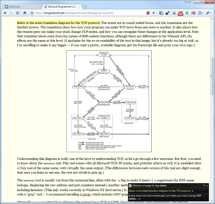The image size is (215, 204).
Task: Open the Gmail checker showing 3986 unread
Action: (x=180, y=13)
